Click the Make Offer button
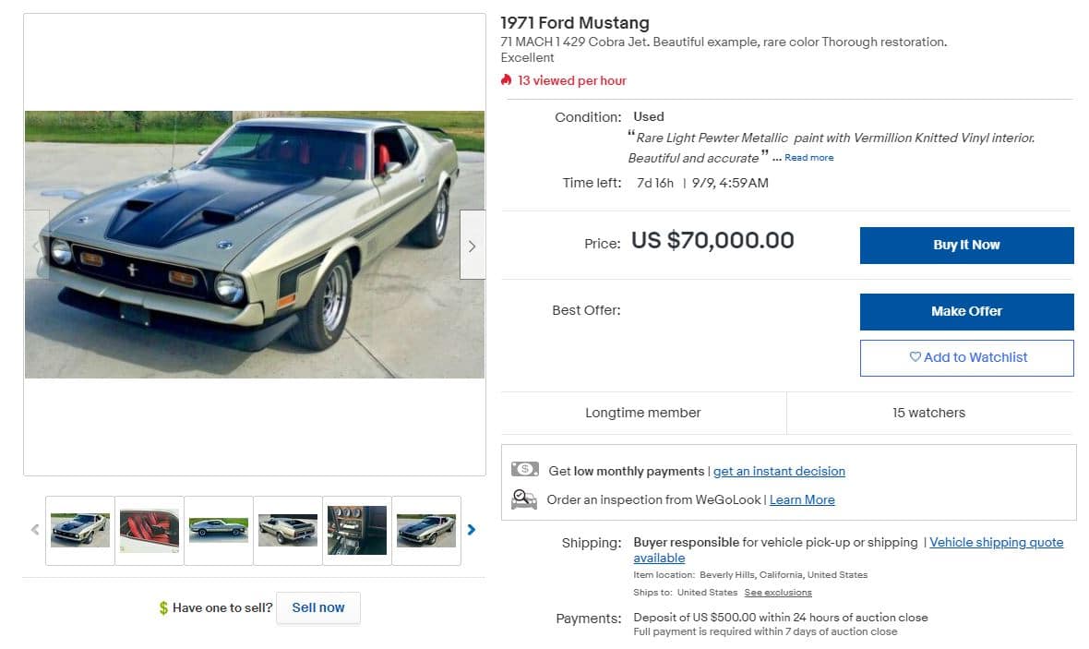Image resolution: width=1089 pixels, height=649 pixels. click(x=966, y=311)
